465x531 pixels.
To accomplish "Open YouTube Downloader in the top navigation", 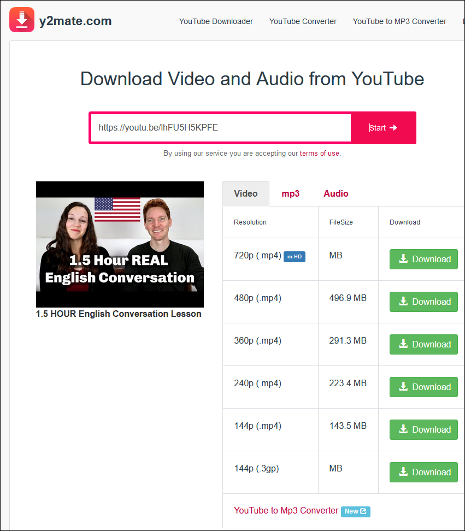I will 216,21.
